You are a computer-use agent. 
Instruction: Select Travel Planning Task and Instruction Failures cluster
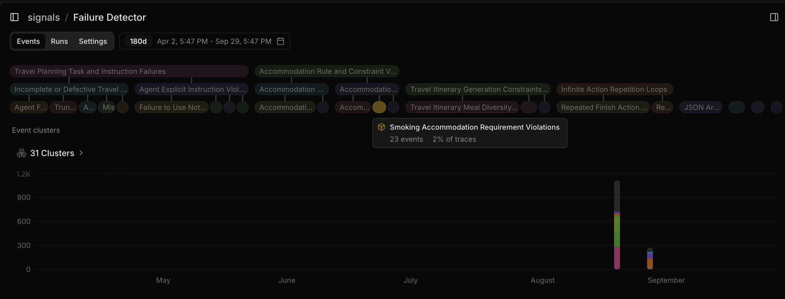[129, 71]
